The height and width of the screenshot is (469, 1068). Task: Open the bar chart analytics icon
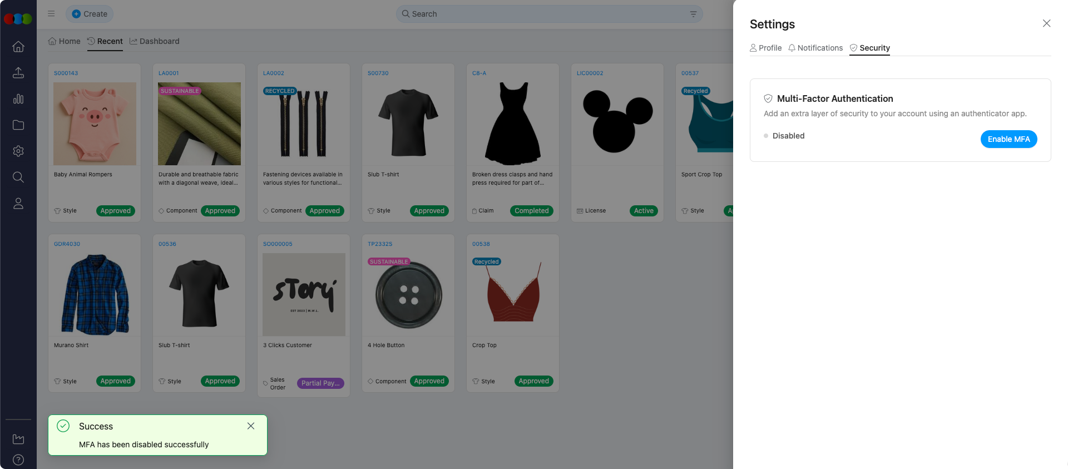coord(18,99)
